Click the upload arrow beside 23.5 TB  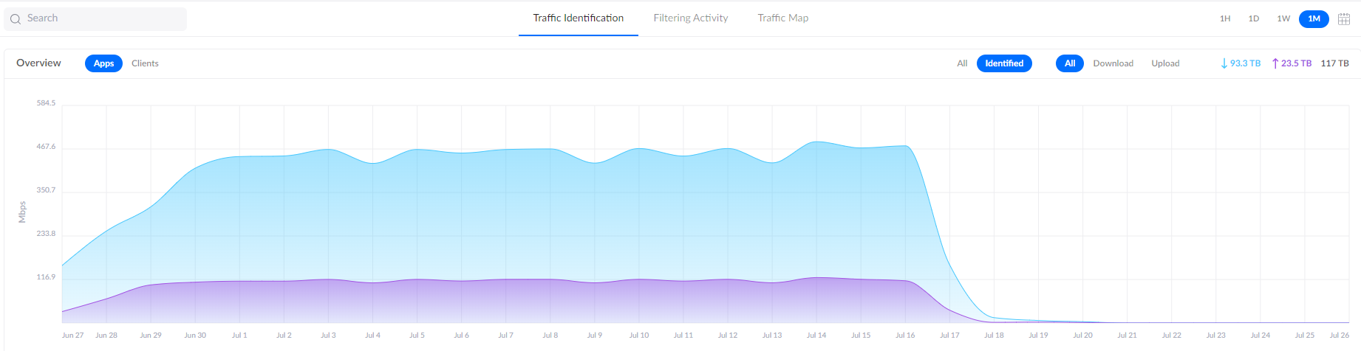tap(1275, 63)
